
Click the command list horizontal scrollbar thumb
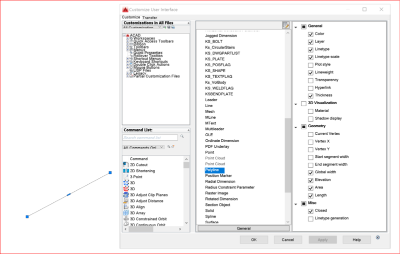[141, 229]
